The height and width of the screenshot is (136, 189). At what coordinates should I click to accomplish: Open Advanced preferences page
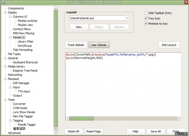click(14, 133)
